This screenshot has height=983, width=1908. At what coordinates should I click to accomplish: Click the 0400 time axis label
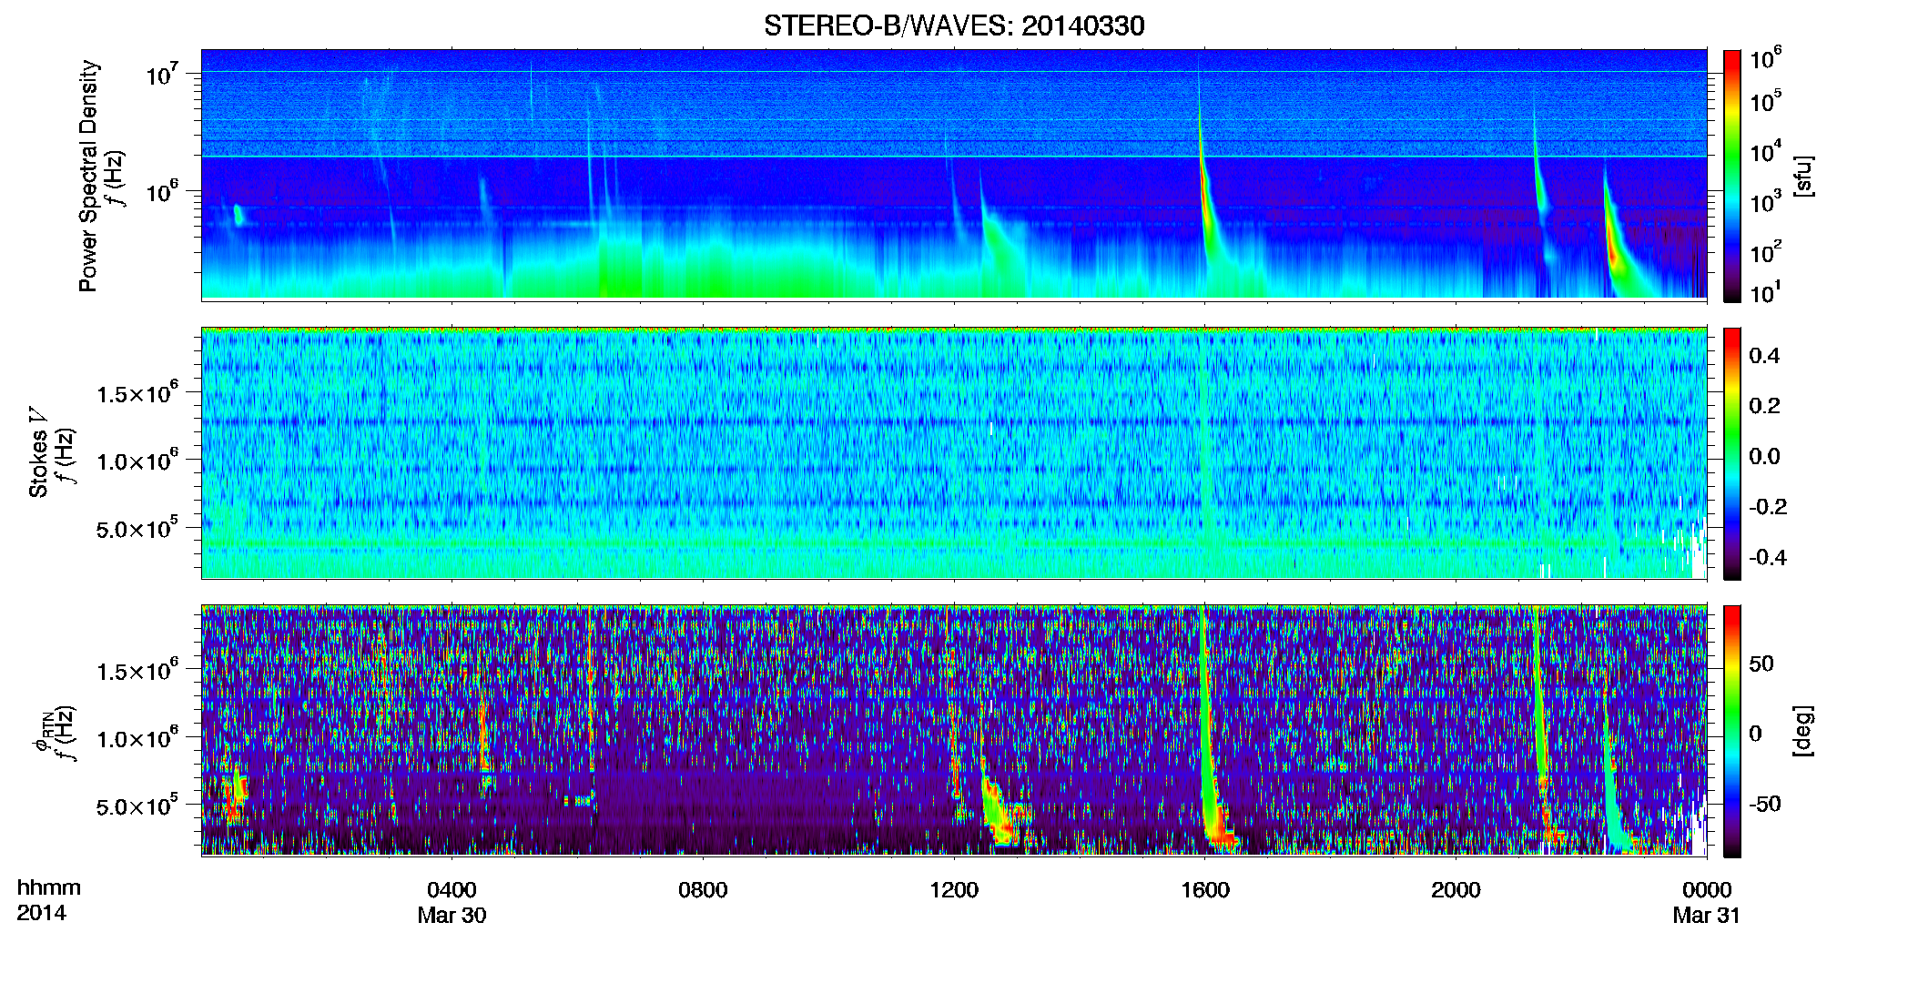452,890
